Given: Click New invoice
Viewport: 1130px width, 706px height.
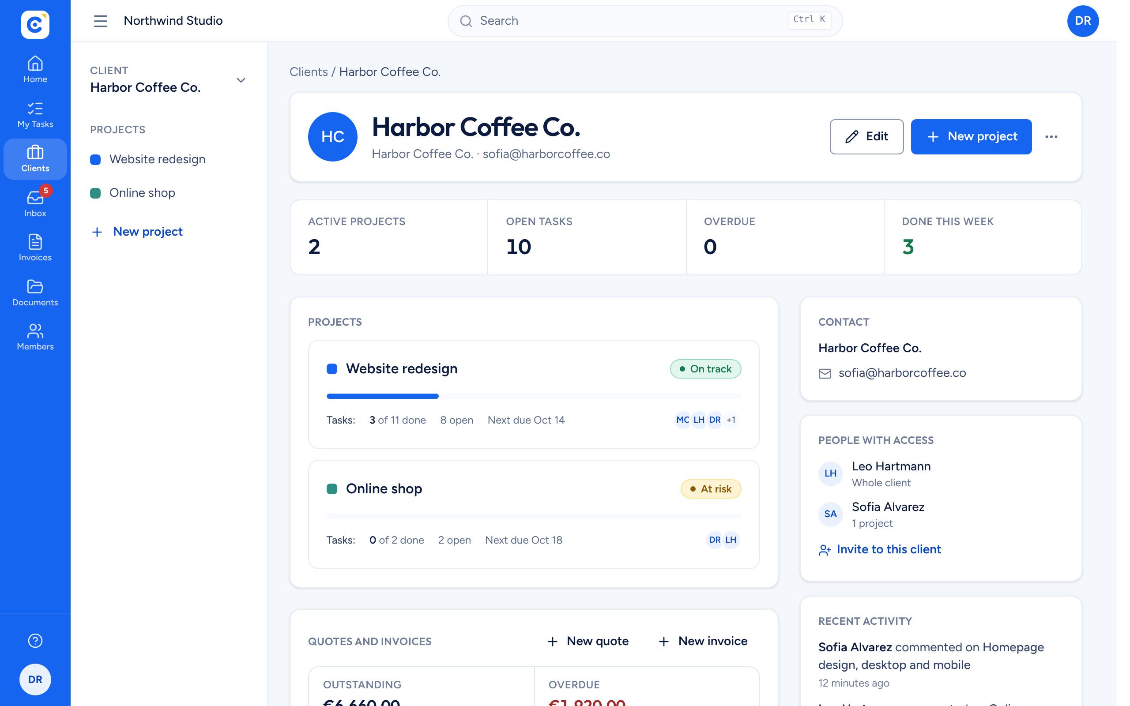Looking at the screenshot, I should pyautogui.click(x=703, y=641).
